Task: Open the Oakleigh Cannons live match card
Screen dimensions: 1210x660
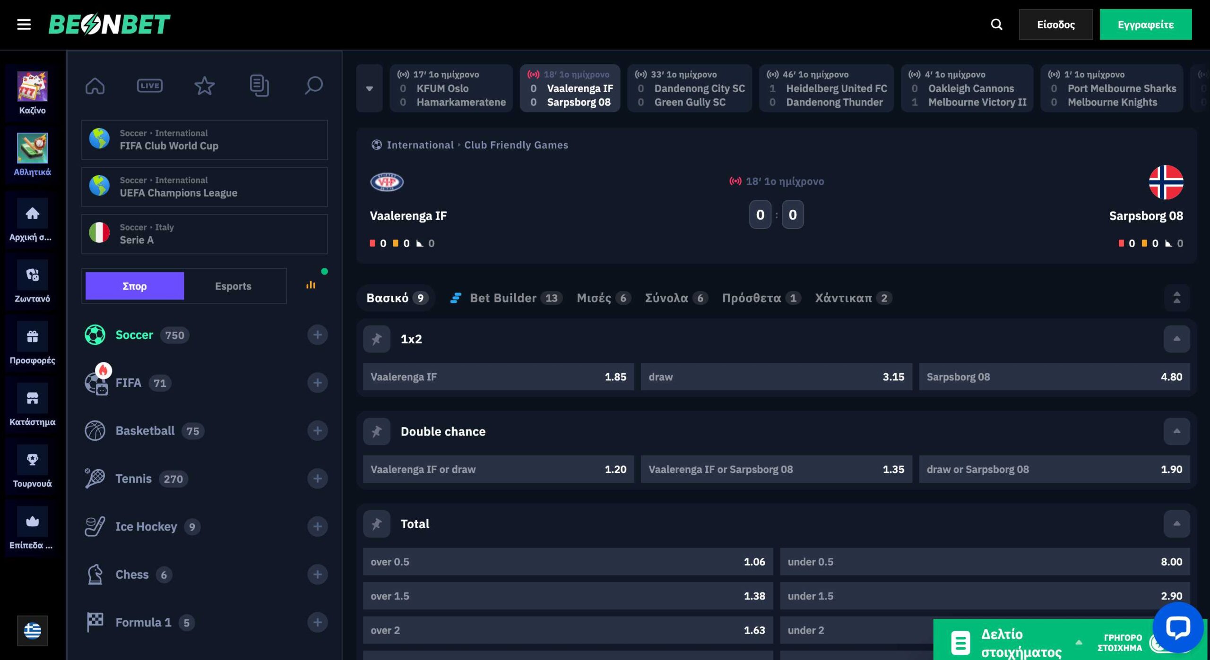Action: 967,88
